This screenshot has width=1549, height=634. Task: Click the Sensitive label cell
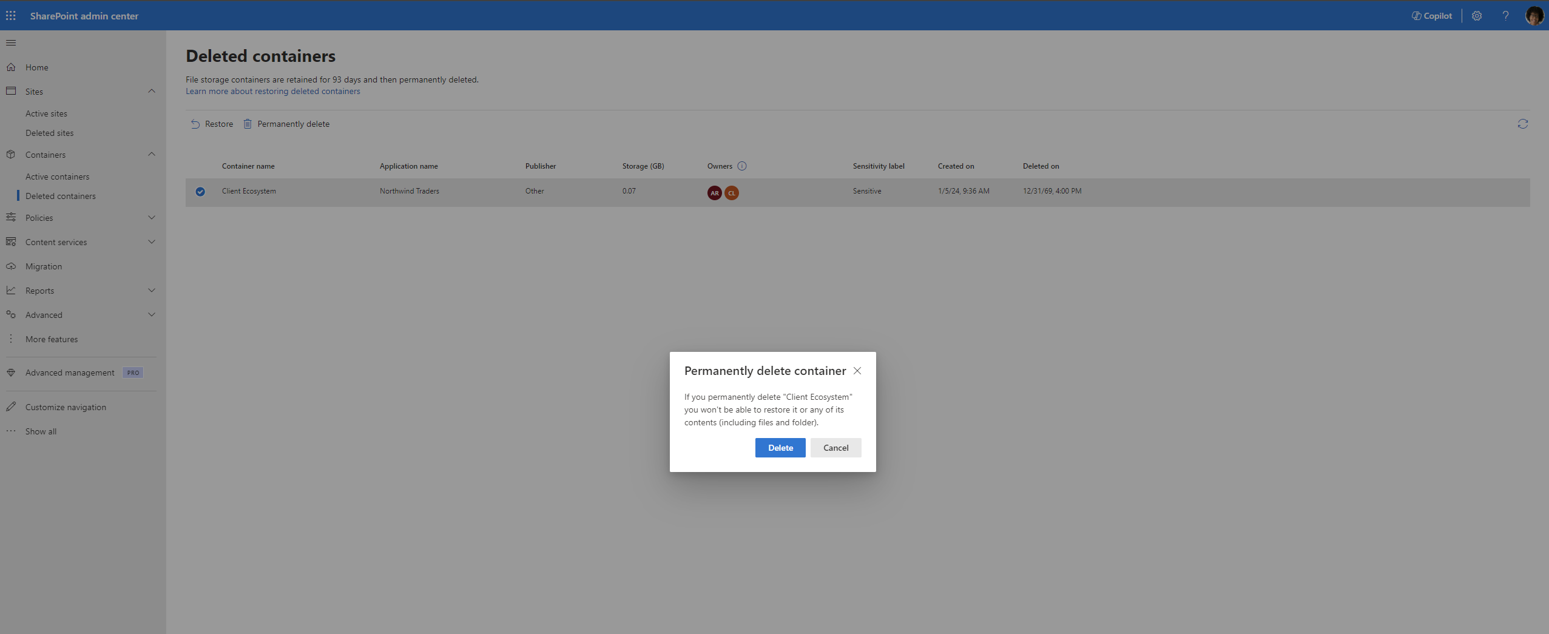(x=867, y=191)
